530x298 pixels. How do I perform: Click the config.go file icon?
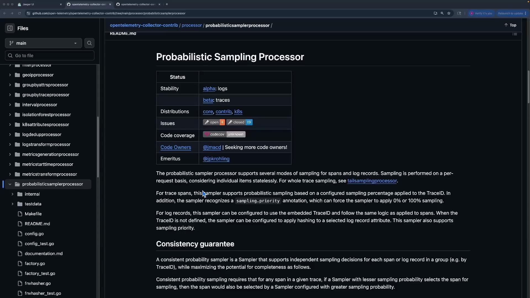[x=20, y=234]
